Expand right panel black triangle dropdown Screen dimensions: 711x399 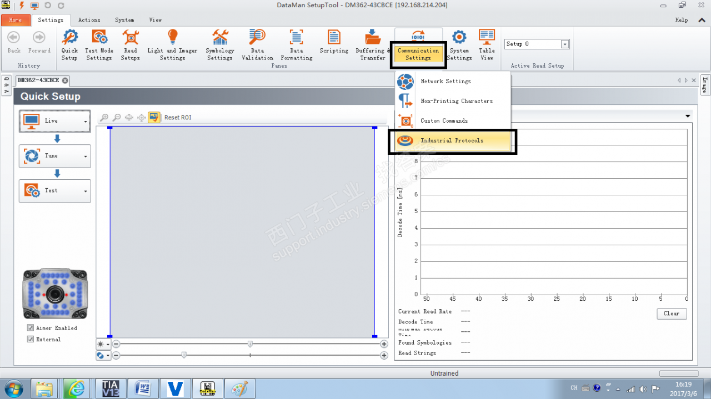click(688, 116)
